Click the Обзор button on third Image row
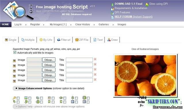 point(49,70)
